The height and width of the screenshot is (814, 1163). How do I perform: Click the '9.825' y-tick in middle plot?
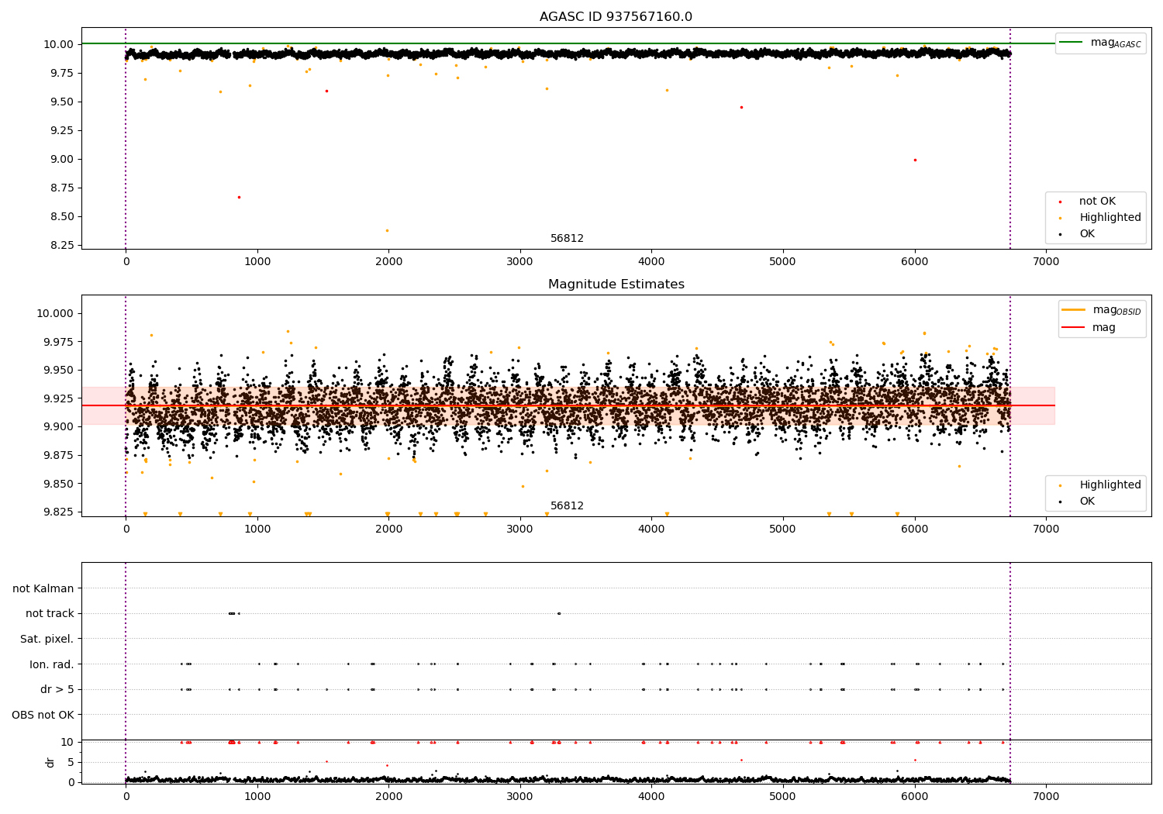point(57,512)
